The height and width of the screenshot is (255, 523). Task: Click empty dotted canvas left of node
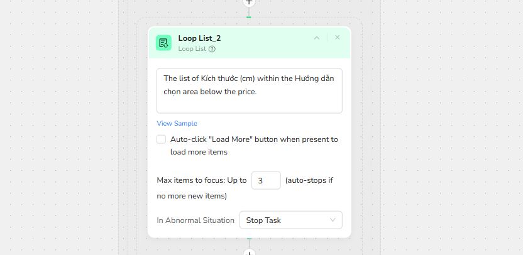tap(63, 126)
